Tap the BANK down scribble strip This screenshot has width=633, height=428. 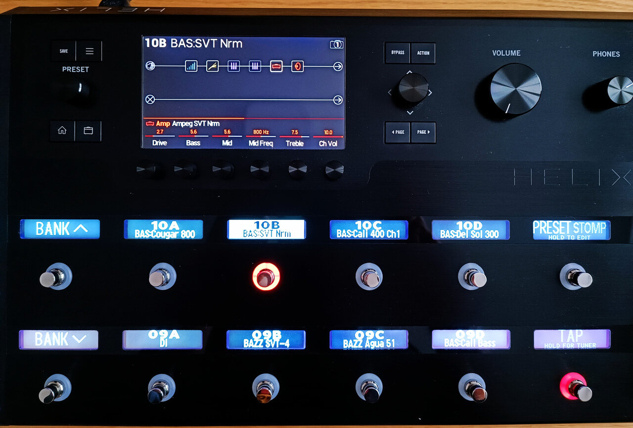coord(59,340)
